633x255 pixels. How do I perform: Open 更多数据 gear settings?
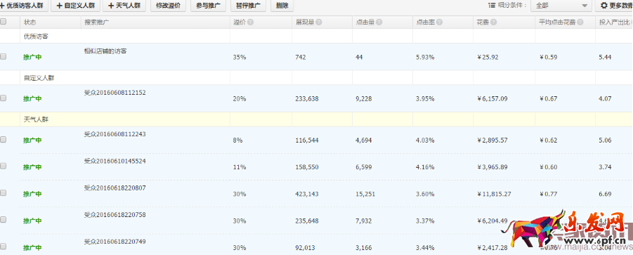614,6
